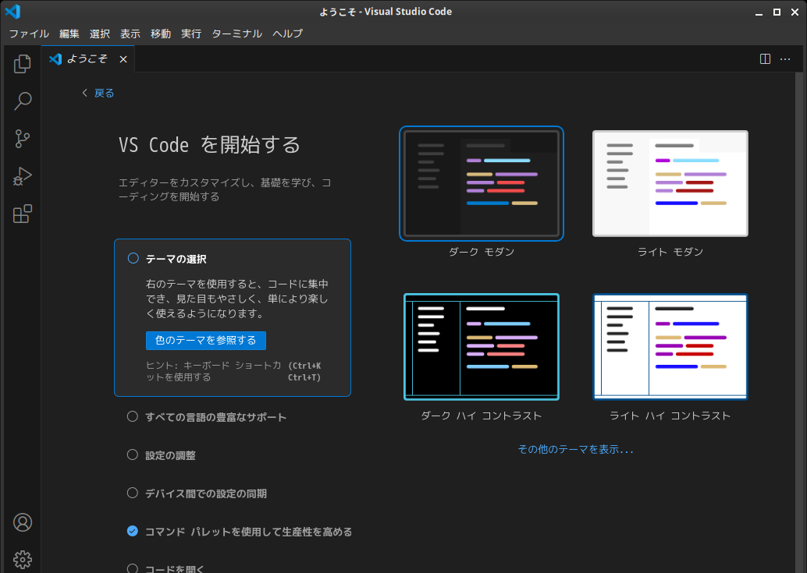The width and height of the screenshot is (807, 573).
Task: Click the その他のテーマを表示... link
Action: pos(575,450)
